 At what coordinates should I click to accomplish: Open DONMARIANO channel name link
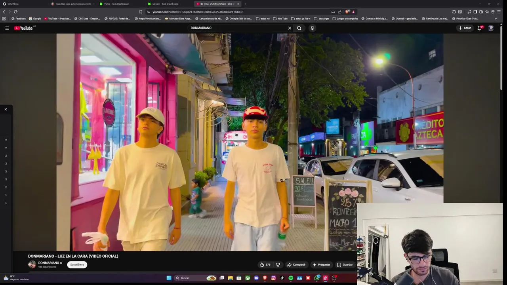48,263
